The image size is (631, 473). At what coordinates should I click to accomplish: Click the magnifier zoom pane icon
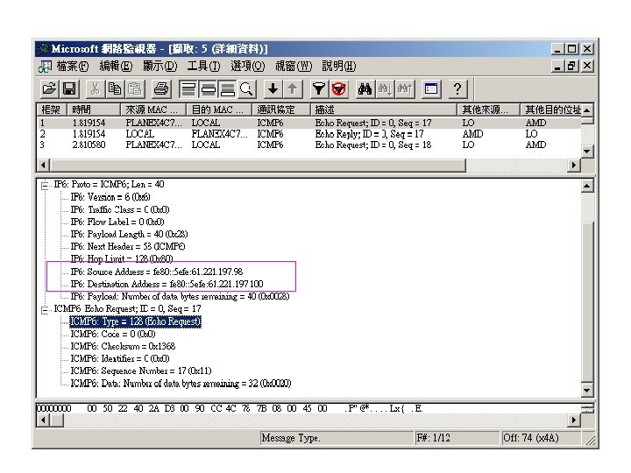tap(246, 88)
